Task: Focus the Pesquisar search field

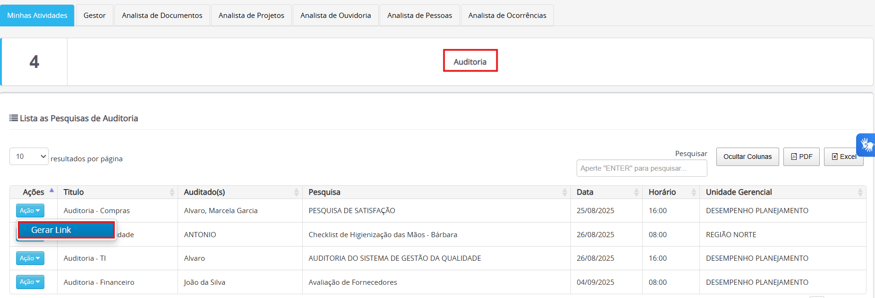Action: pyautogui.click(x=641, y=168)
